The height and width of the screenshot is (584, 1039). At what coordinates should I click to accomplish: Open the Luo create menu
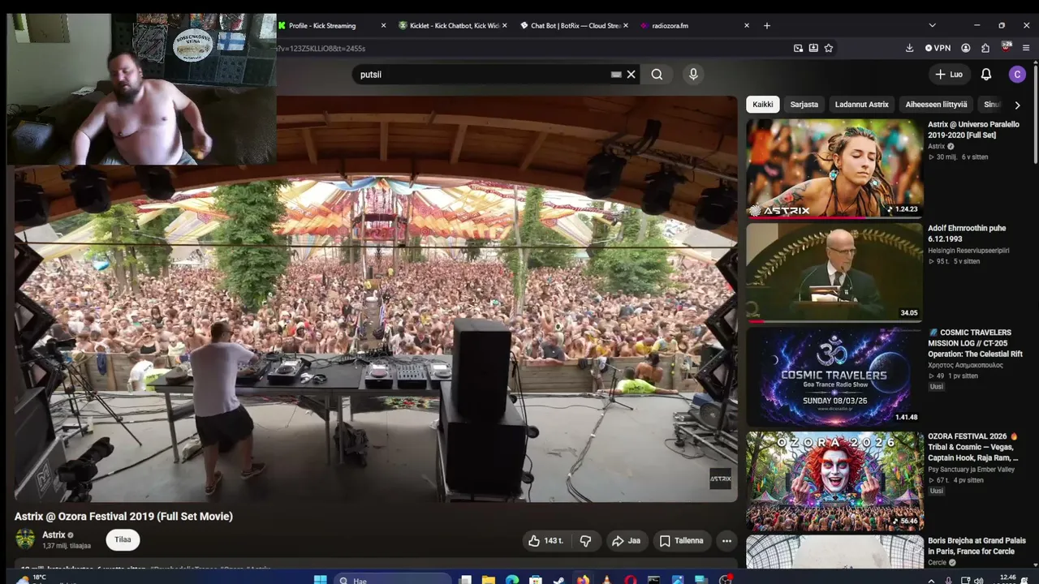[x=949, y=75]
